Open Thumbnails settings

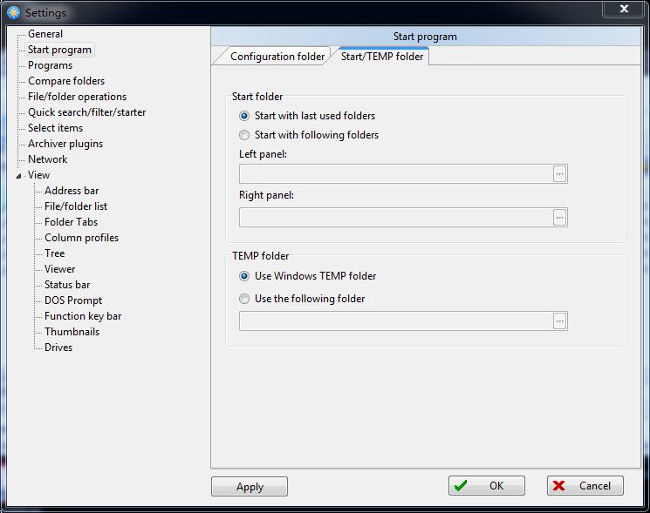72,332
